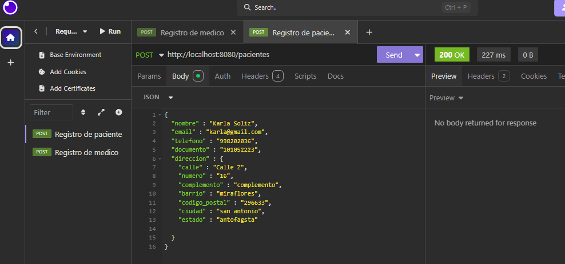Open the Docs tab
565x264 pixels.
(x=336, y=76)
